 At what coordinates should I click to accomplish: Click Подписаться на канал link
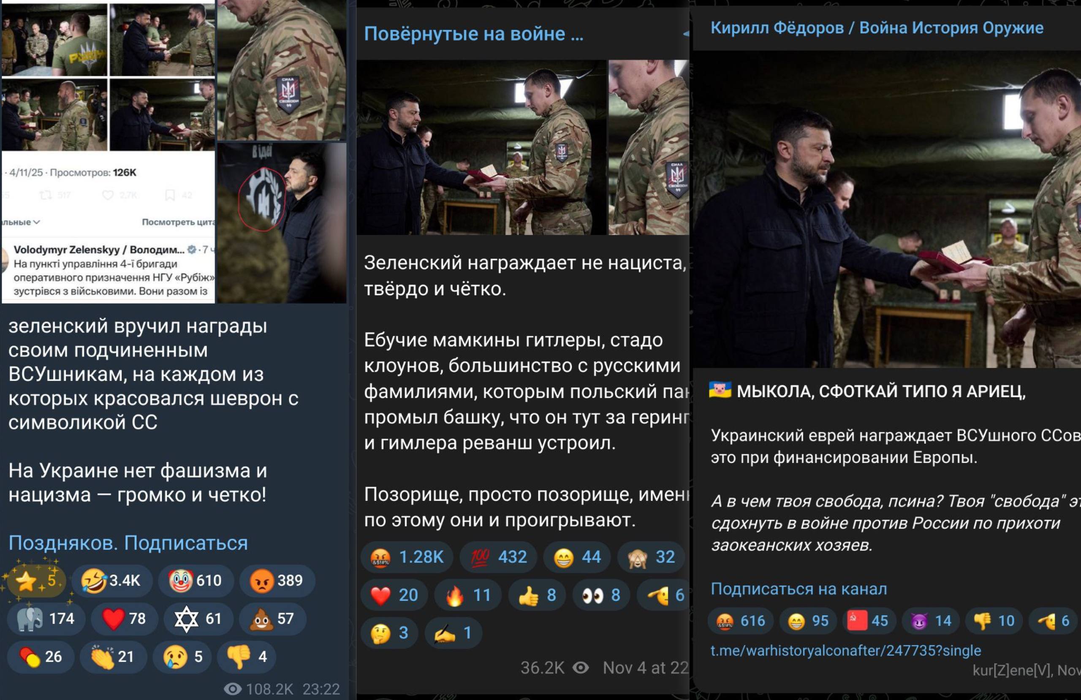point(799,589)
